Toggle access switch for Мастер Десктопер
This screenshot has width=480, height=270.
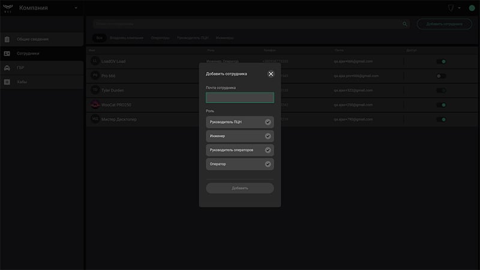[441, 119]
